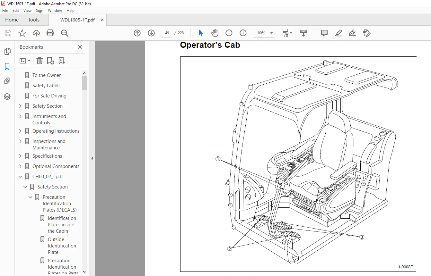
Task: Expand Instruments and Controls bookmark
Action: 20,116
